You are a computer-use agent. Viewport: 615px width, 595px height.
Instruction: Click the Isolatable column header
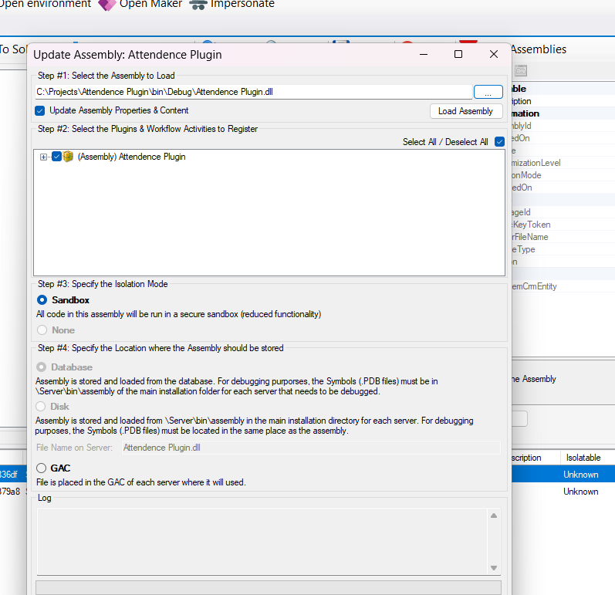pos(582,458)
